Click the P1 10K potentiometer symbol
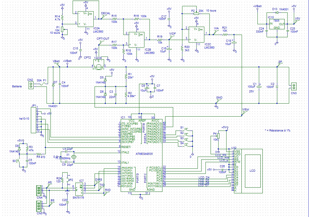 (62, 29)
